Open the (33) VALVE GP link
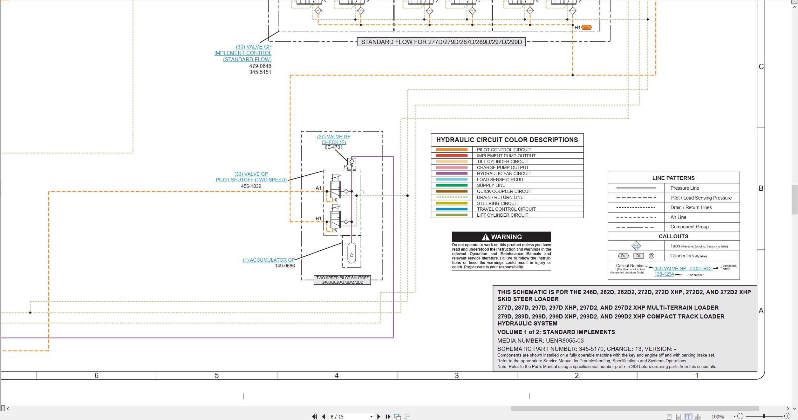The image size is (798, 420). 251,174
